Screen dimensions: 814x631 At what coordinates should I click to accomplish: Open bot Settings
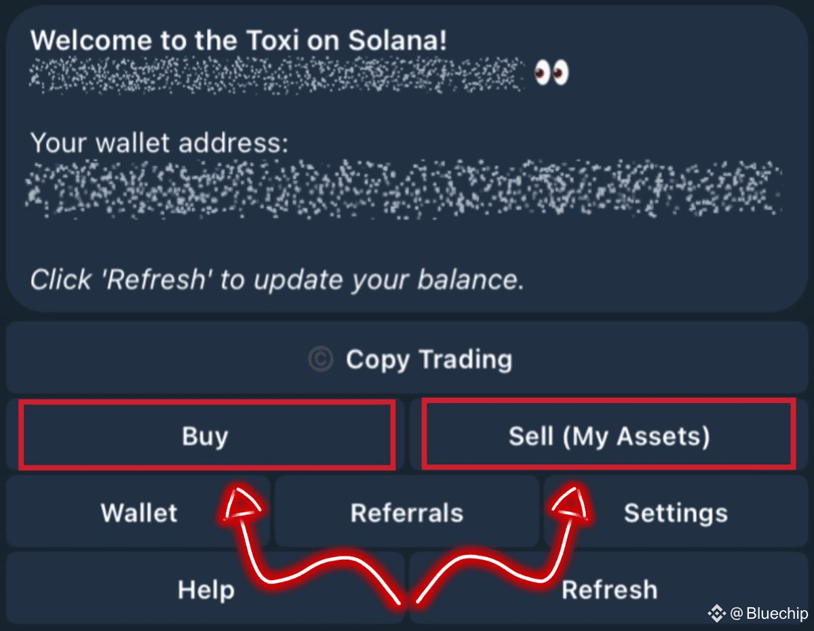676,512
